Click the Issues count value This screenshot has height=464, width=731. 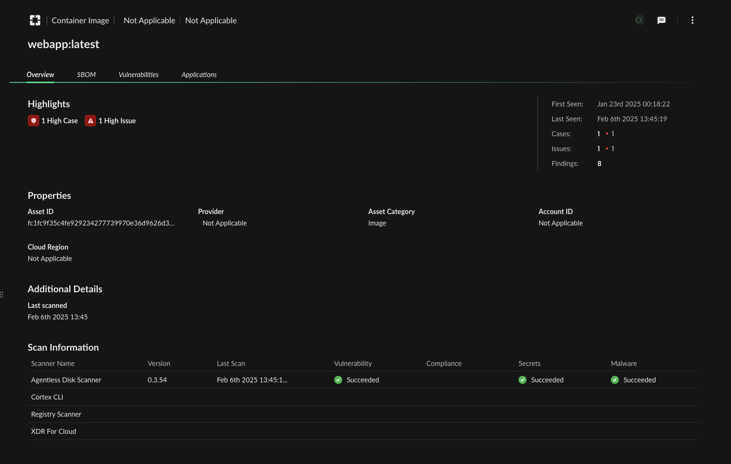[599, 148]
